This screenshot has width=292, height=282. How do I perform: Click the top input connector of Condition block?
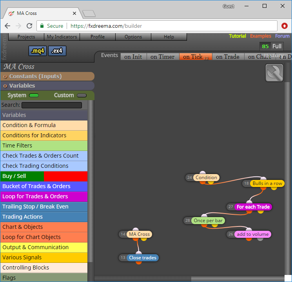[202, 173]
